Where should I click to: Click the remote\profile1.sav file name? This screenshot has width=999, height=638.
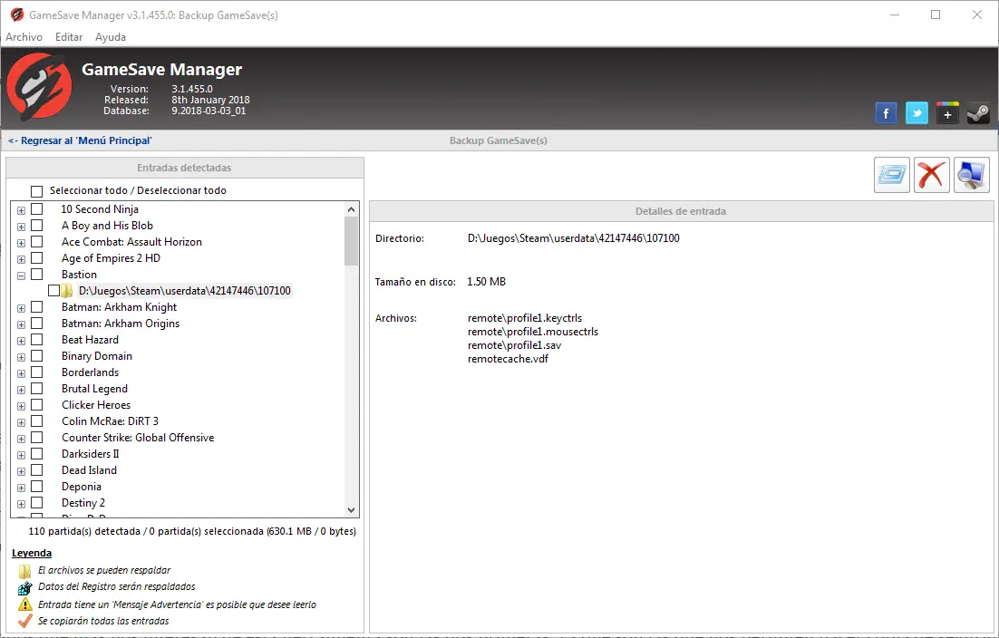pos(514,345)
